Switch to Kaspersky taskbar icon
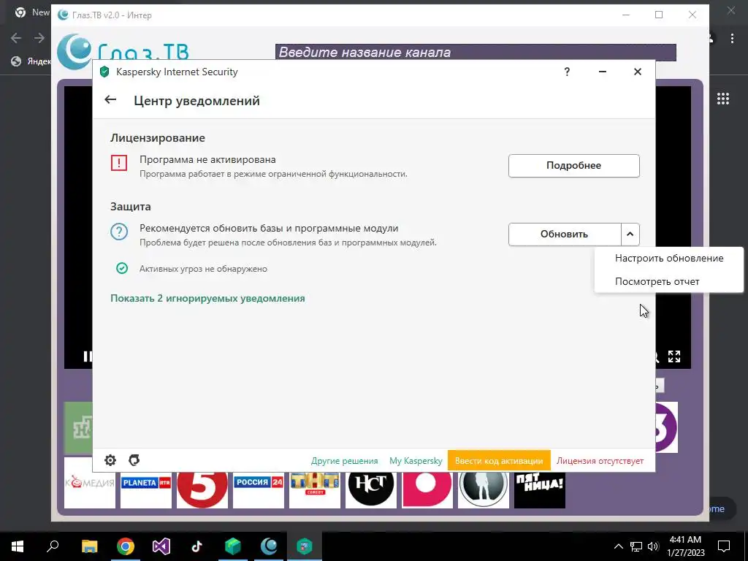 [x=305, y=546]
